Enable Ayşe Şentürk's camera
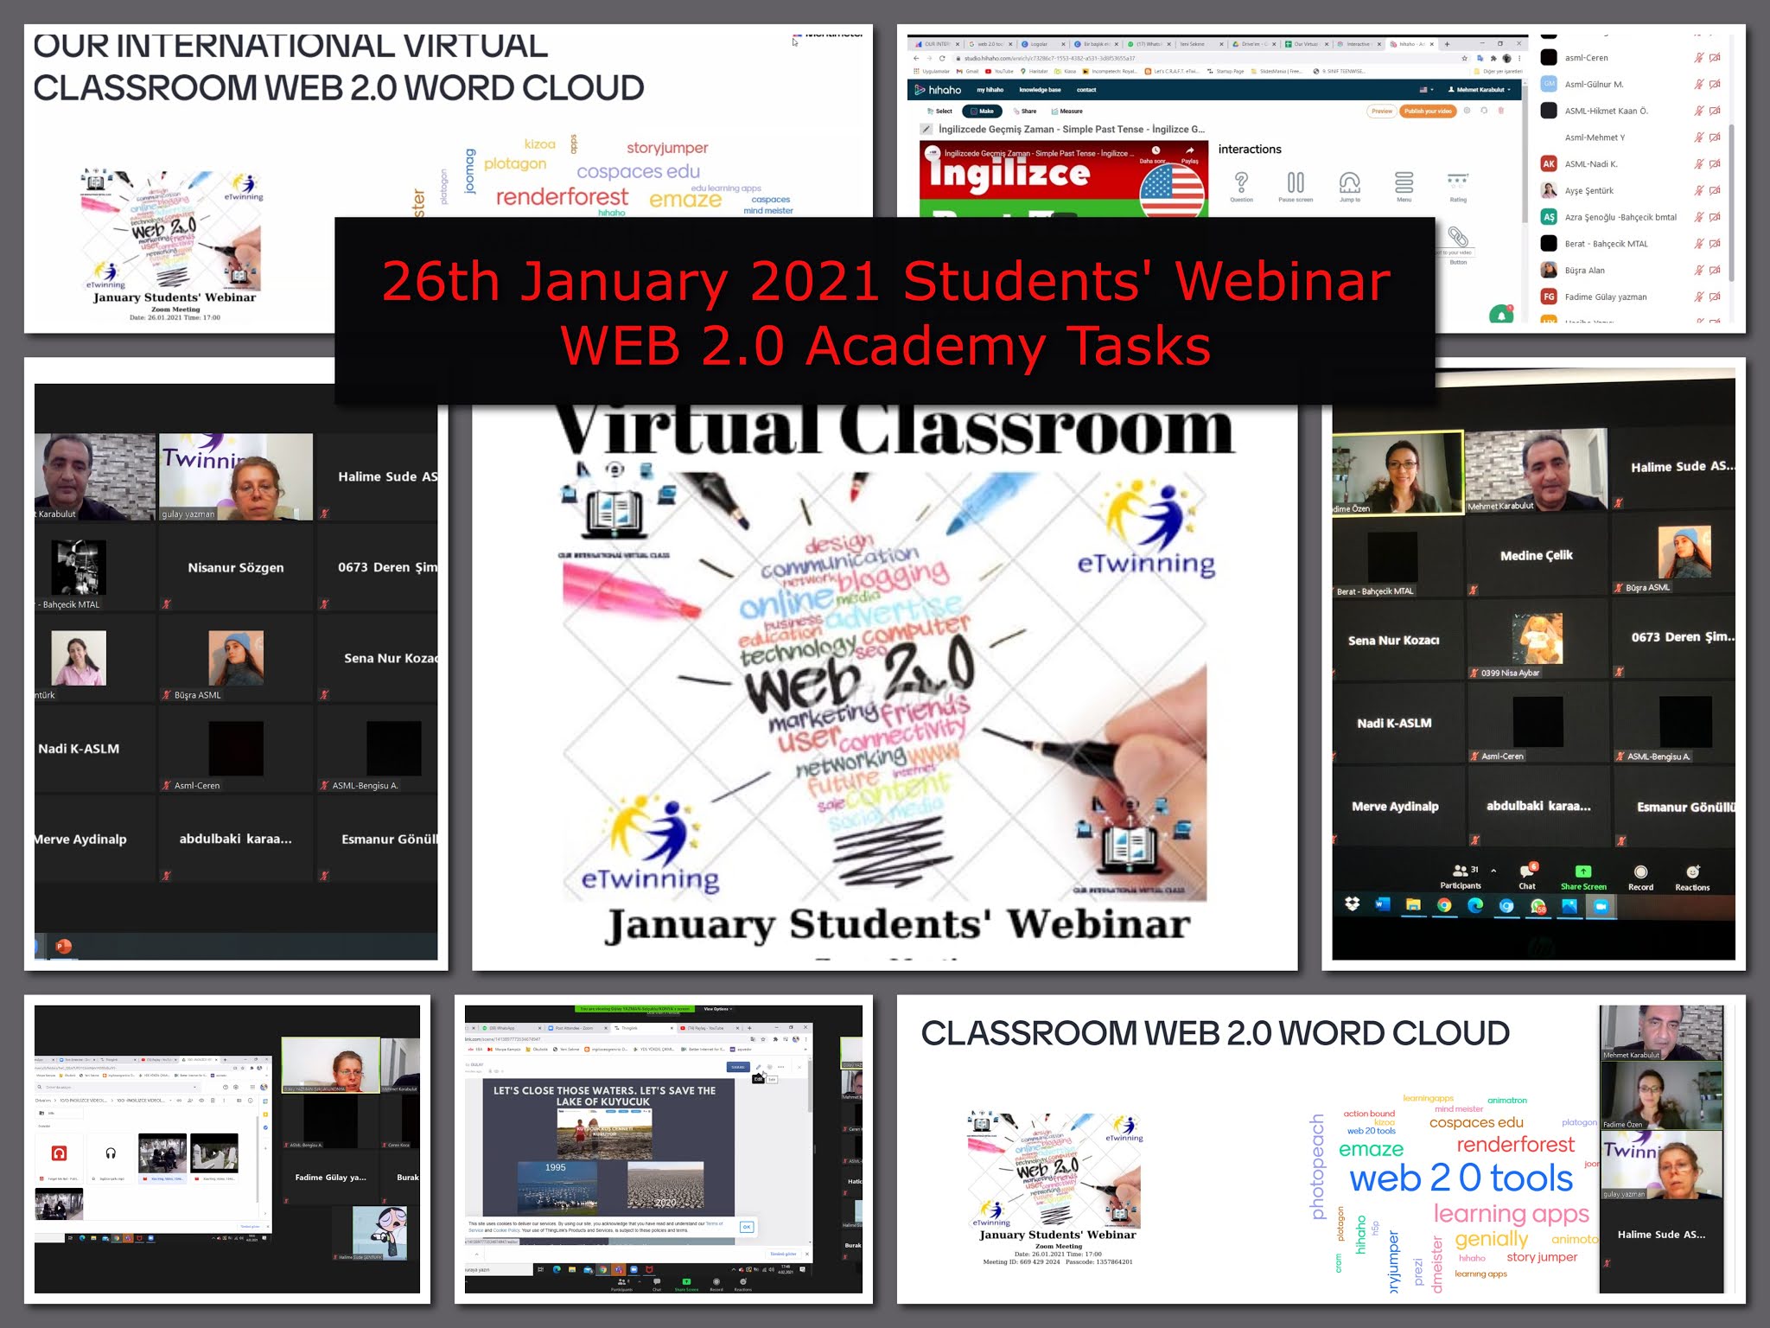 click(1716, 190)
